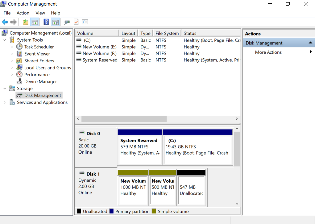This screenshot has width=315, height=224.
Task: Click the volume list horizontal scrollbar thumb
Action: click(x=124, y=118)
